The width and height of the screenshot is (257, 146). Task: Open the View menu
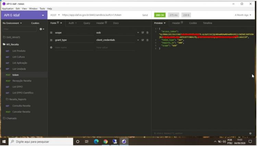[24, 9]
